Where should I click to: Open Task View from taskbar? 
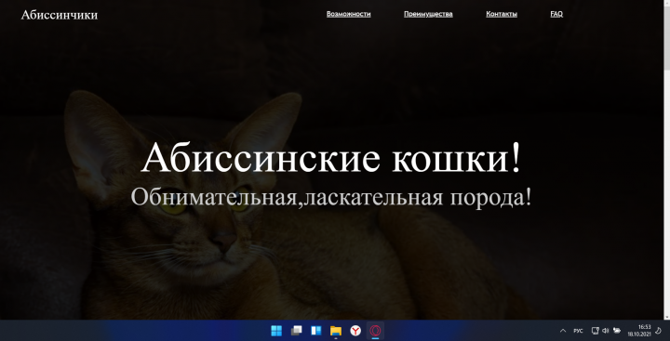tap(296, 331)
